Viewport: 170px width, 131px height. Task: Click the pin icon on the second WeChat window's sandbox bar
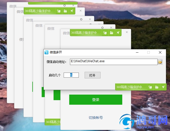[x=72, y=11]
